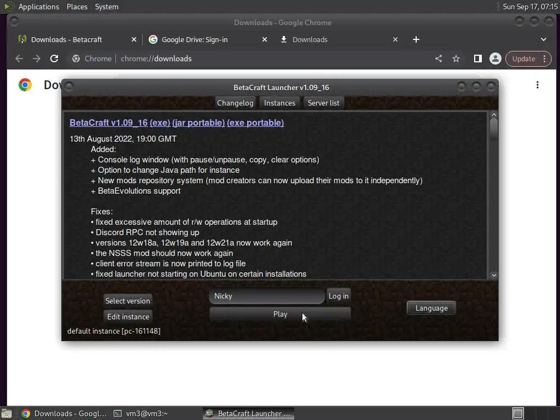The height and width of the screenshot is (420, 560).
Task: Open the Places menu
Action: [x=77, y=7]
